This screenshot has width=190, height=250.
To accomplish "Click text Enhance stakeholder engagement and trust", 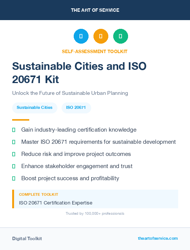I will pos(77,166).
